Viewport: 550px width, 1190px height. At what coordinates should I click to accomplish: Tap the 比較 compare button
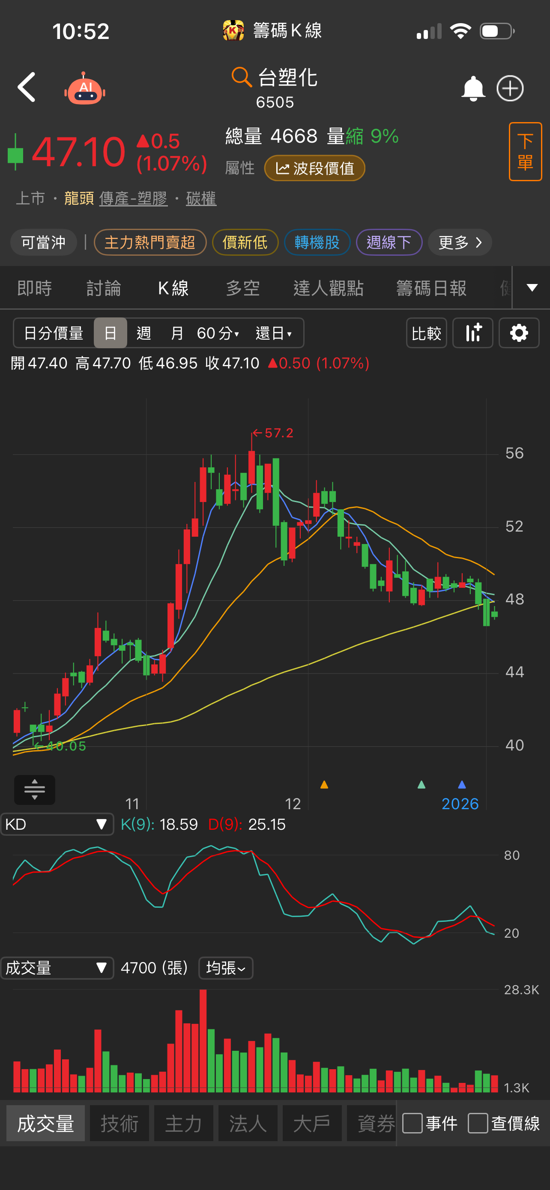426,333
